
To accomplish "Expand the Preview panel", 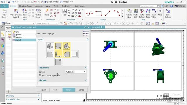I will coord(39,96).
